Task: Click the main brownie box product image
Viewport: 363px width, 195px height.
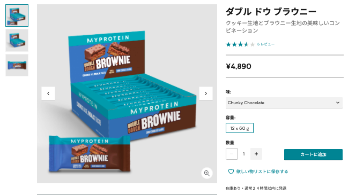Action: pyautogui.click(x=127, y=93)
